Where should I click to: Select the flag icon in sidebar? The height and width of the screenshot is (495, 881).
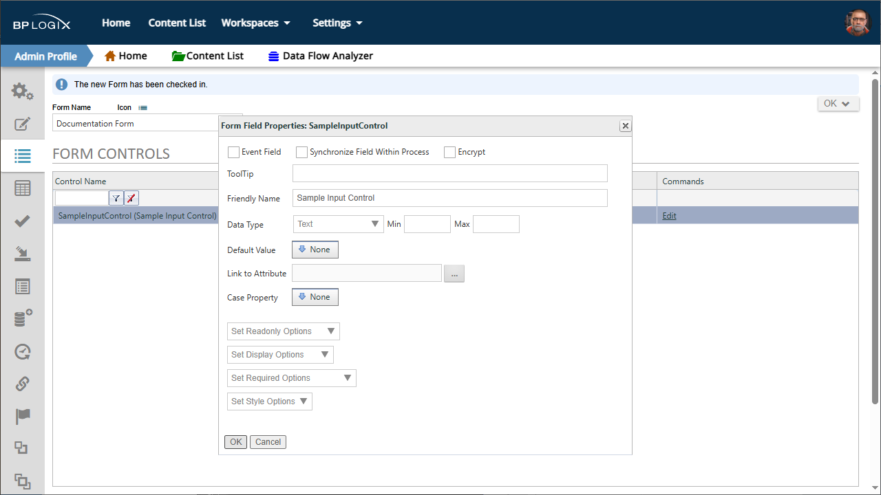(22, 417)
